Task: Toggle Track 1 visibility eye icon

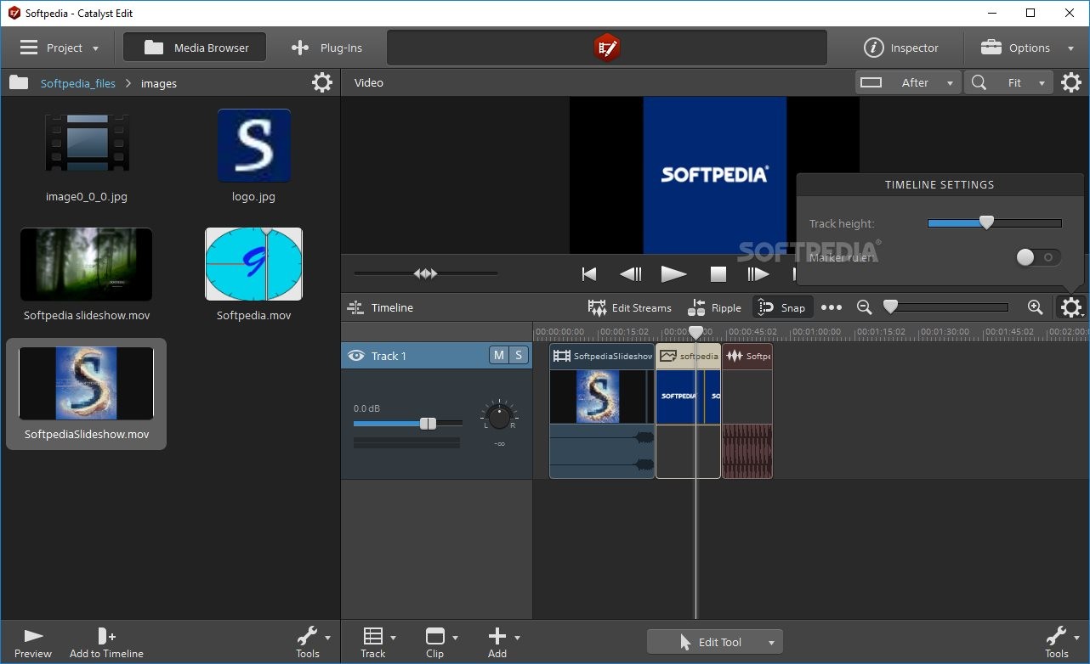Action: click(x=356, y=356)
